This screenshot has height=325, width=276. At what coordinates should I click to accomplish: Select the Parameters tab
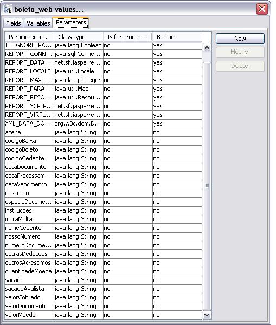(71, 23)
